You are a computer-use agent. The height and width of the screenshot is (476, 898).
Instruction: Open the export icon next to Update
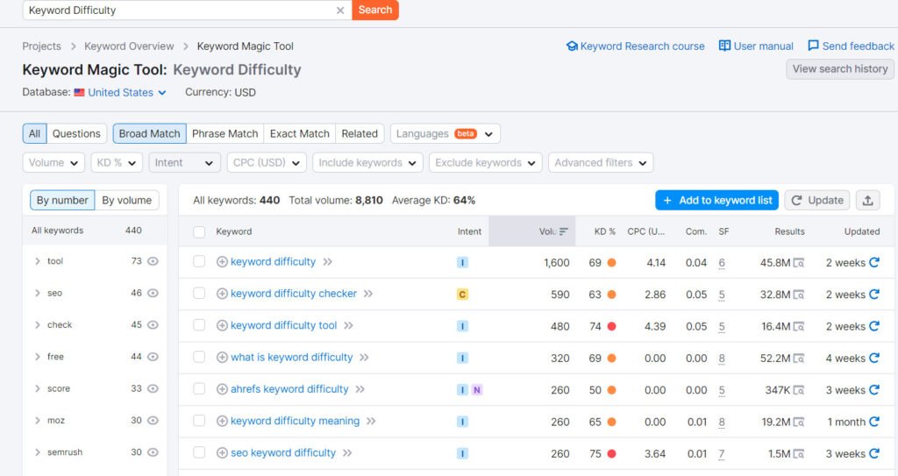click(x=867, y=201)
